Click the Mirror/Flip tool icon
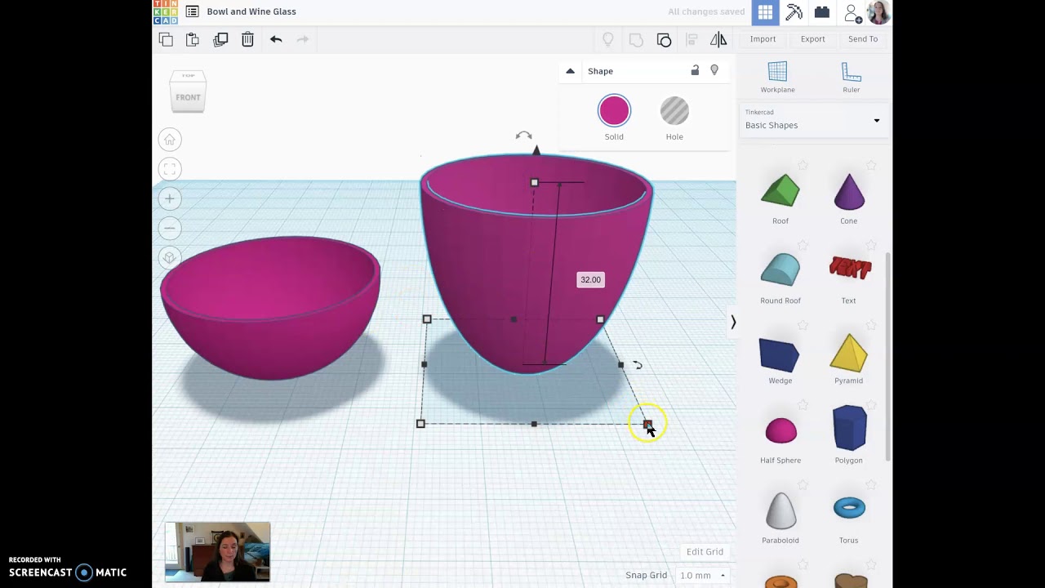Screen dimensions: 1045x588 (718, 39)
